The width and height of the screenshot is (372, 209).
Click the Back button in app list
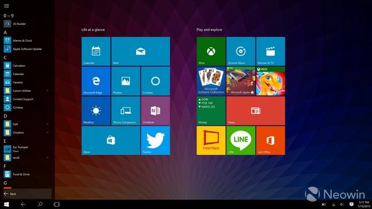27,194
